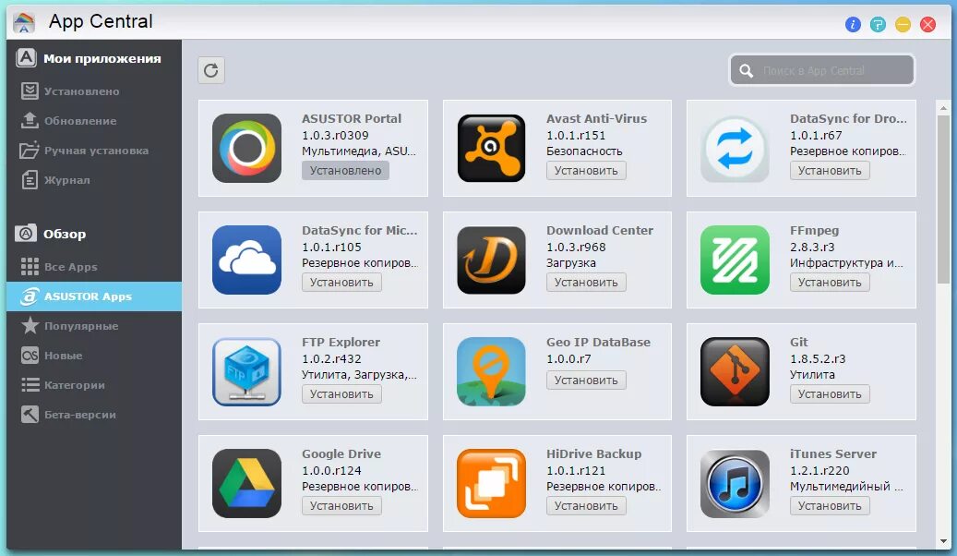Open the HiDrive Backup app icon

[x=491, y=483]
